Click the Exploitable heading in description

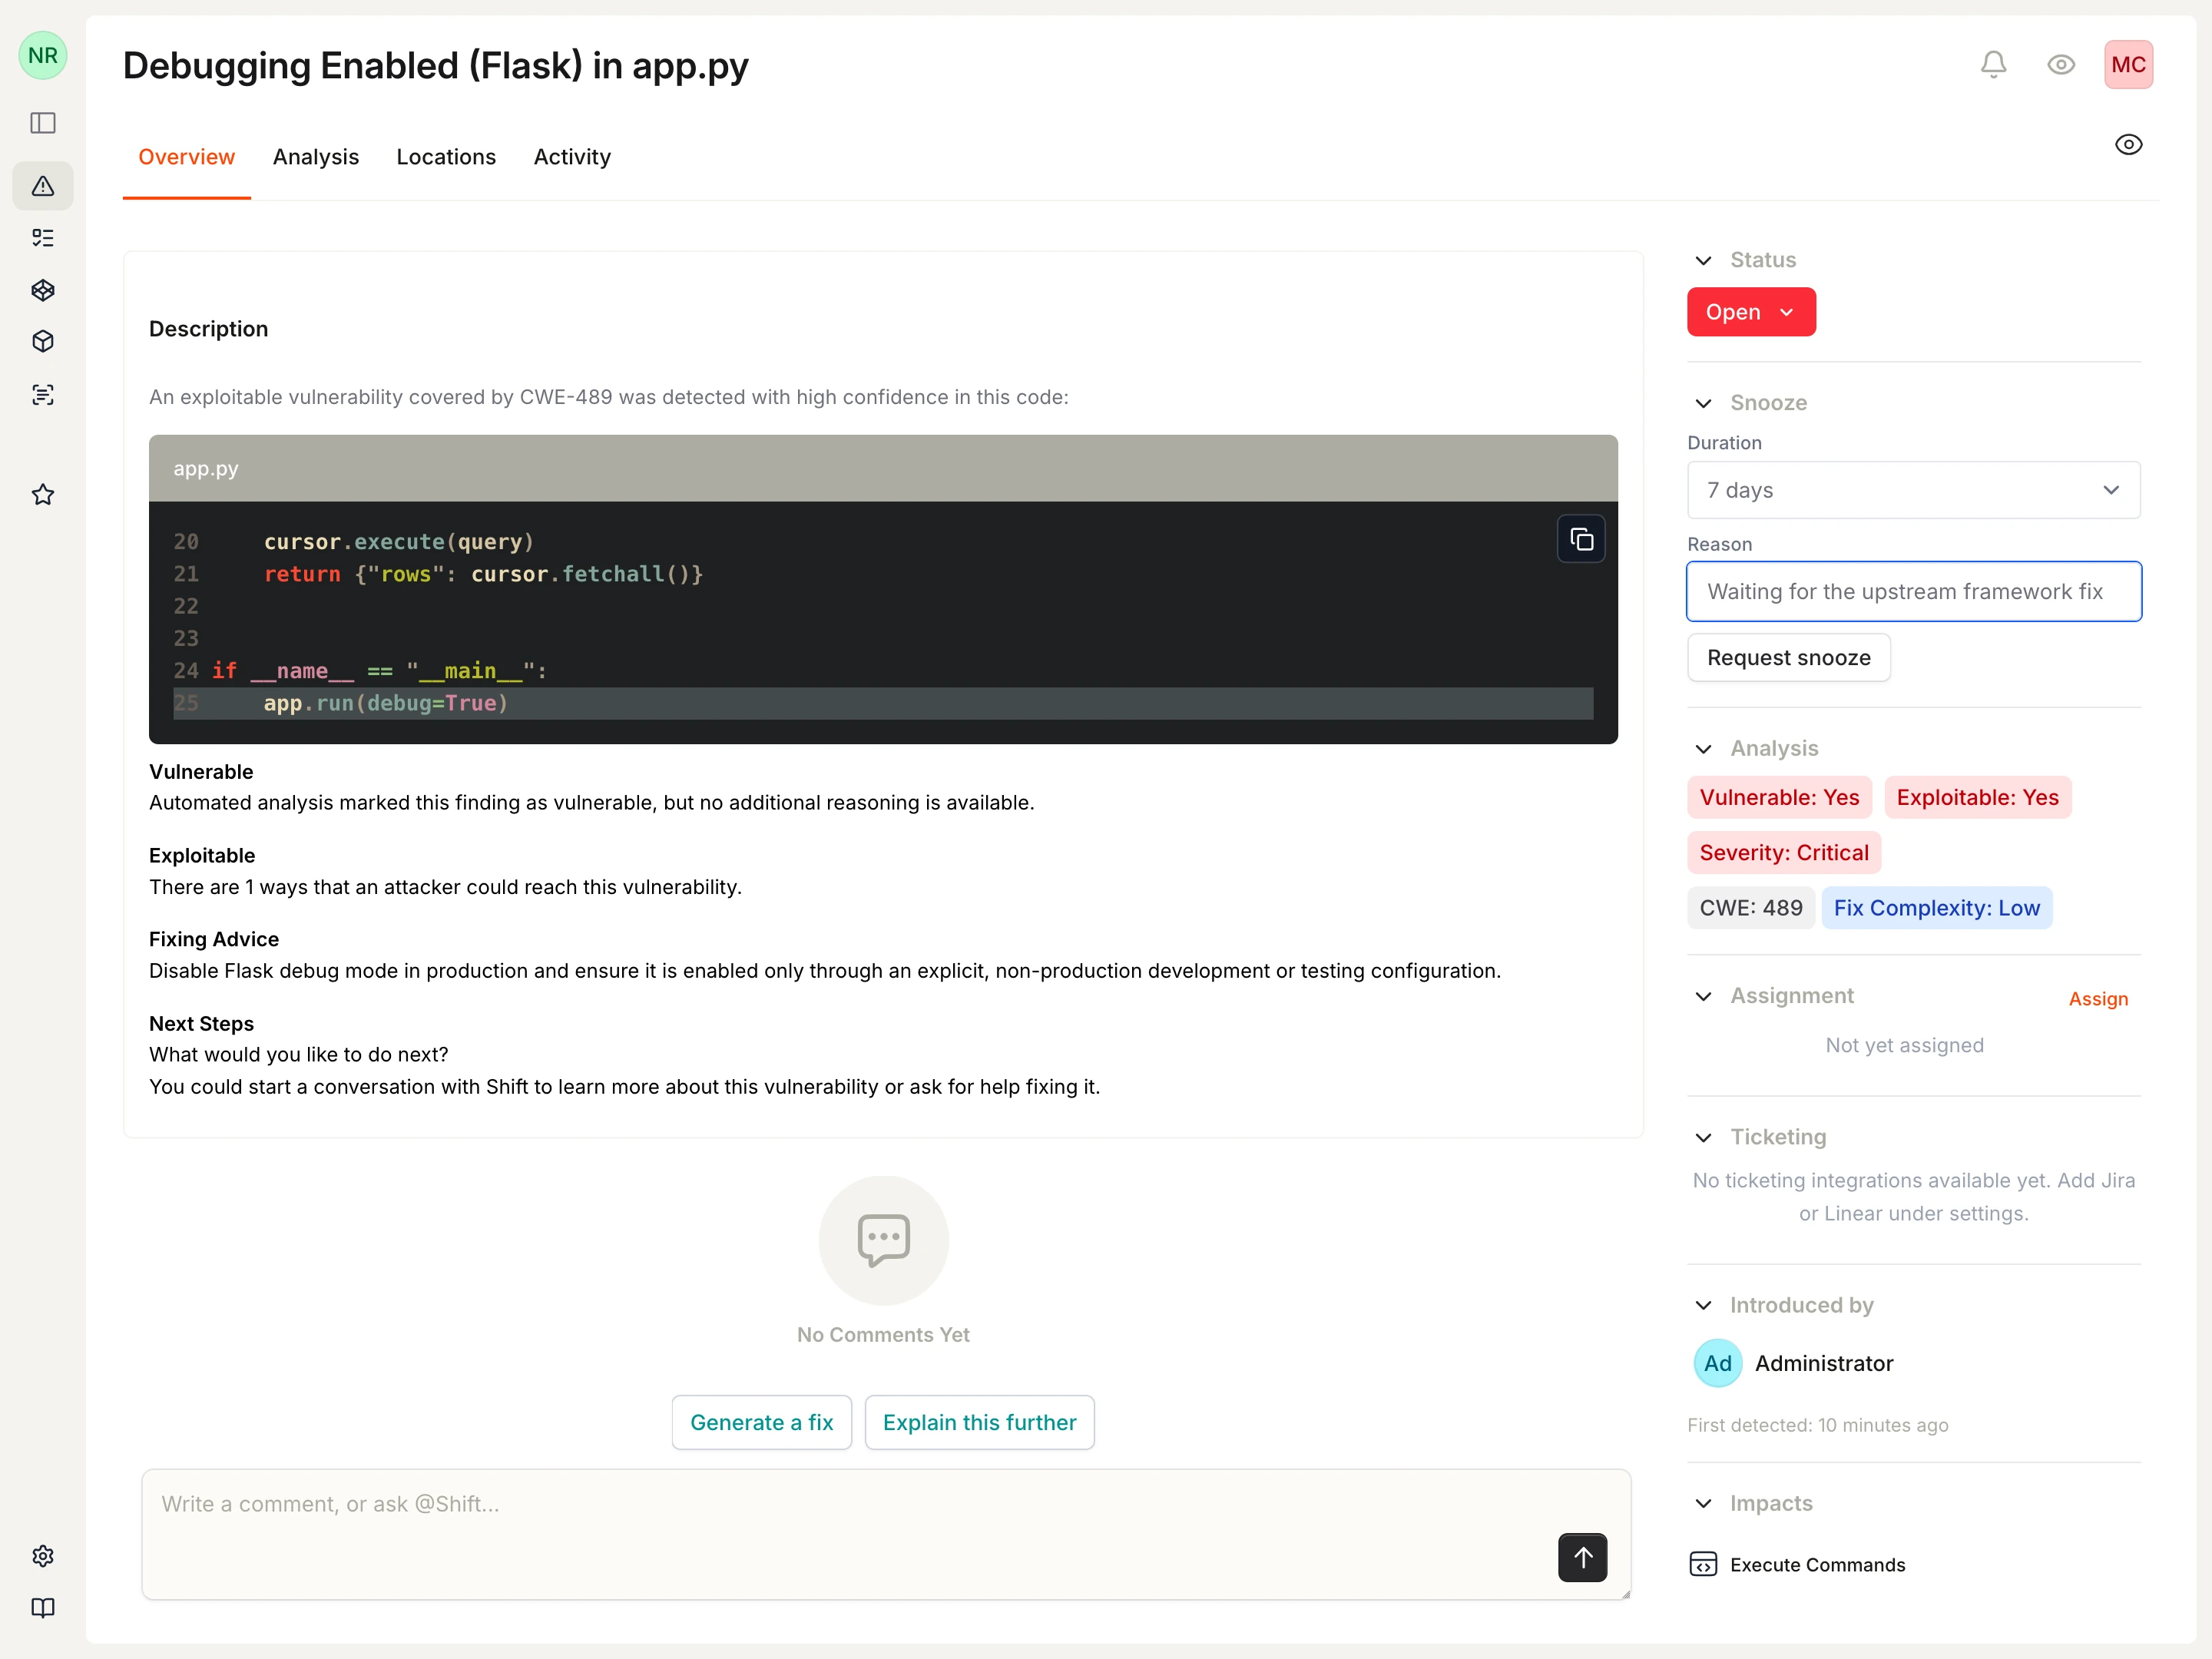202,855
